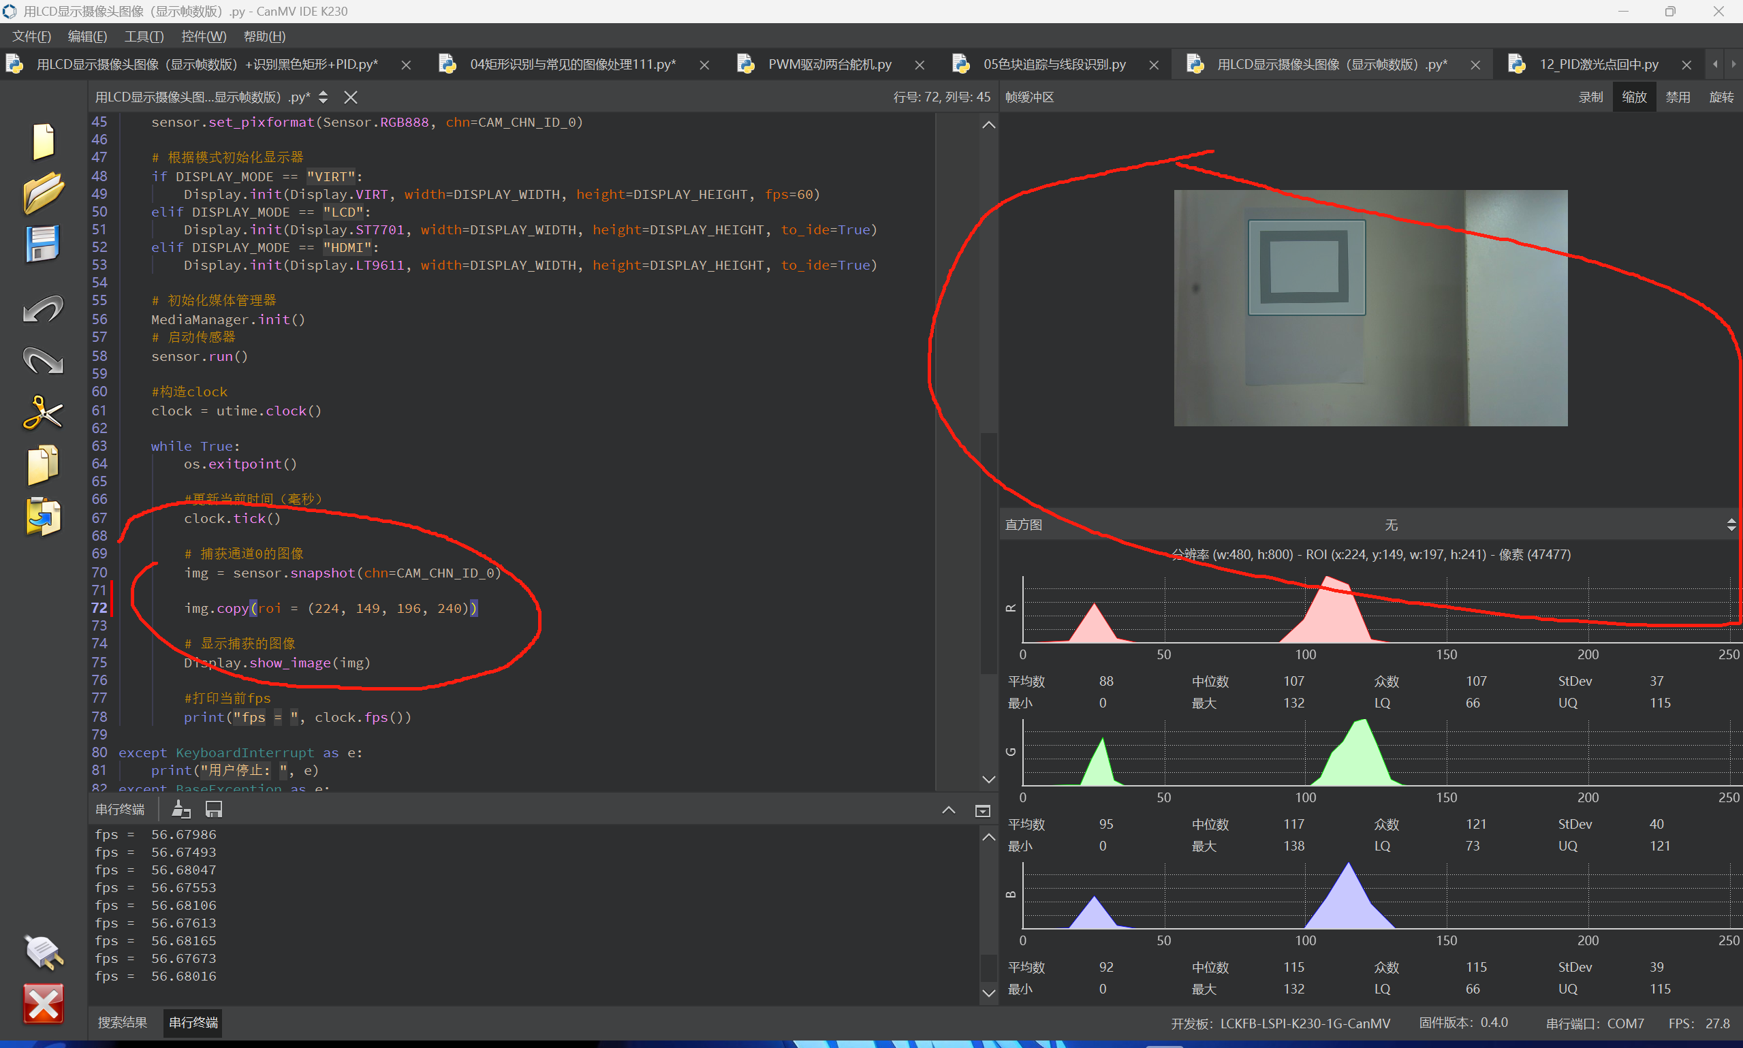
Task: Click the scissors Cut icon
Action: tap(43, 413)
